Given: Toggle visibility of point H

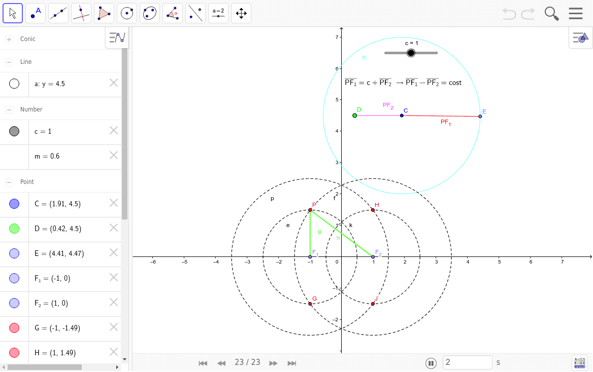Looking at the screenshot, I should pos(14,353).
